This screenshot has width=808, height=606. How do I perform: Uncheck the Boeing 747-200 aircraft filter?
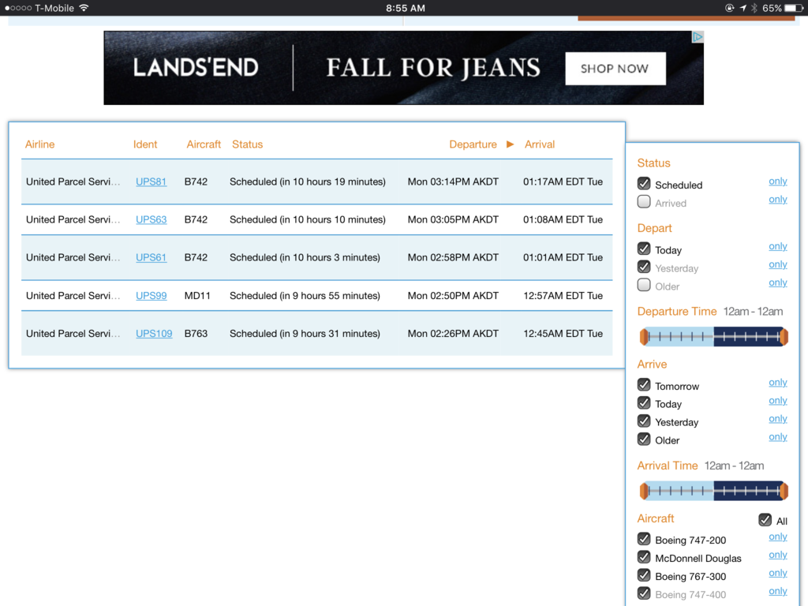pyautogui.click(x=644, y=539)
